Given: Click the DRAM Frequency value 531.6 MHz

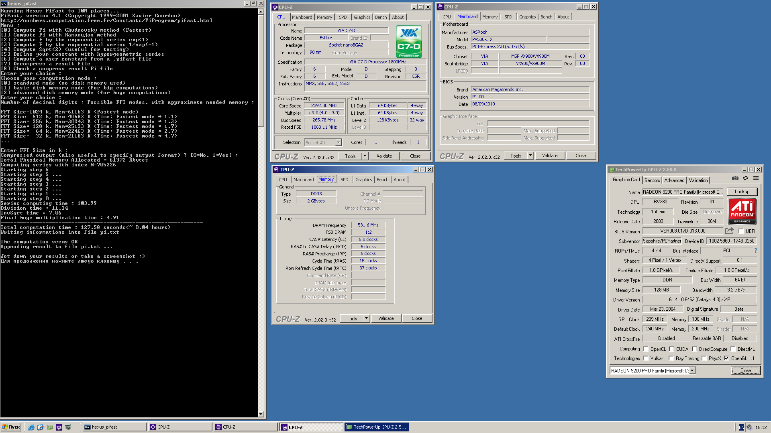Looking at the screenshot, I should click(x=368, y=225).
